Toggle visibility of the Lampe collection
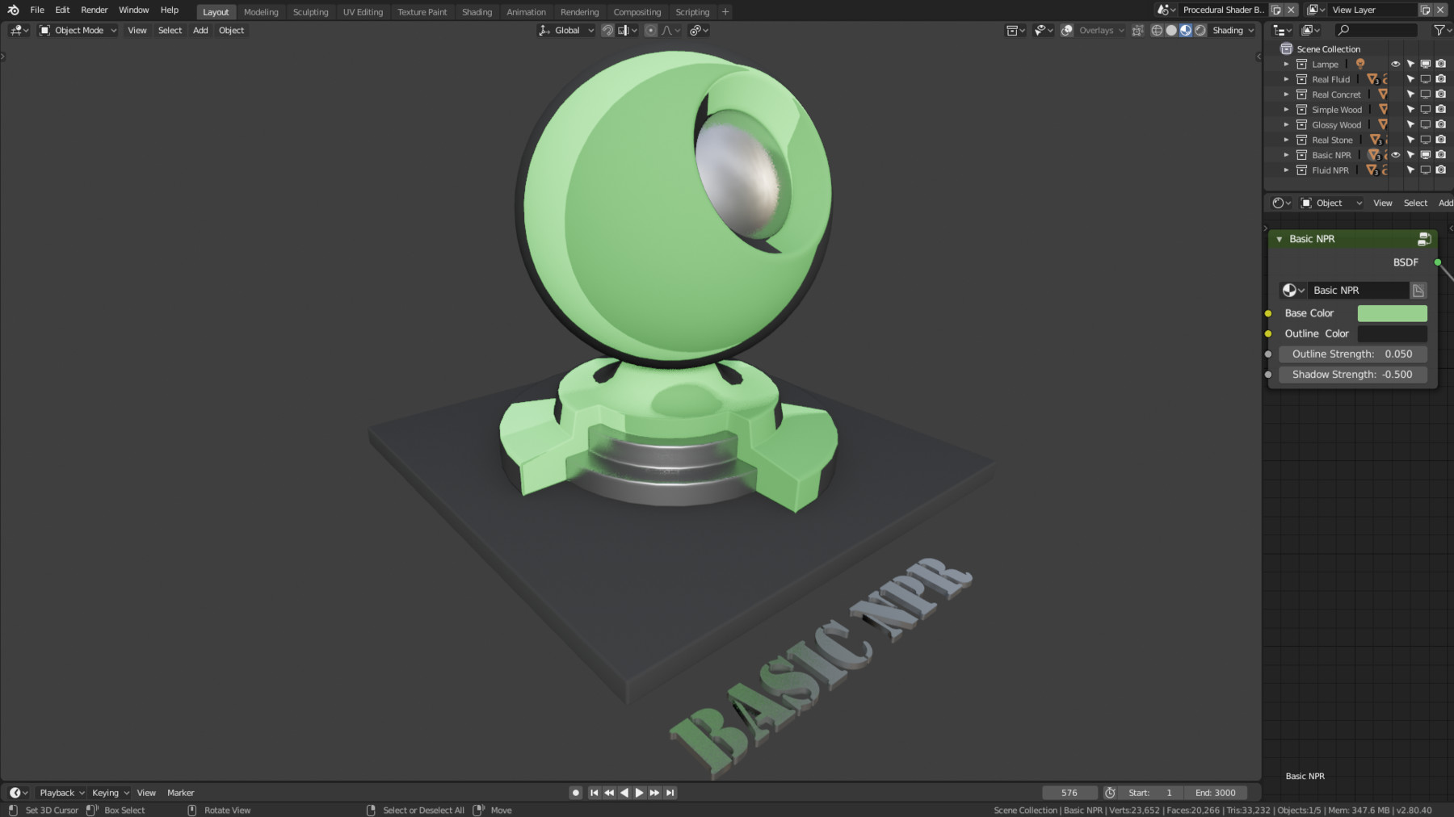The image size is (1454, 817). [x=1395, y=64]
